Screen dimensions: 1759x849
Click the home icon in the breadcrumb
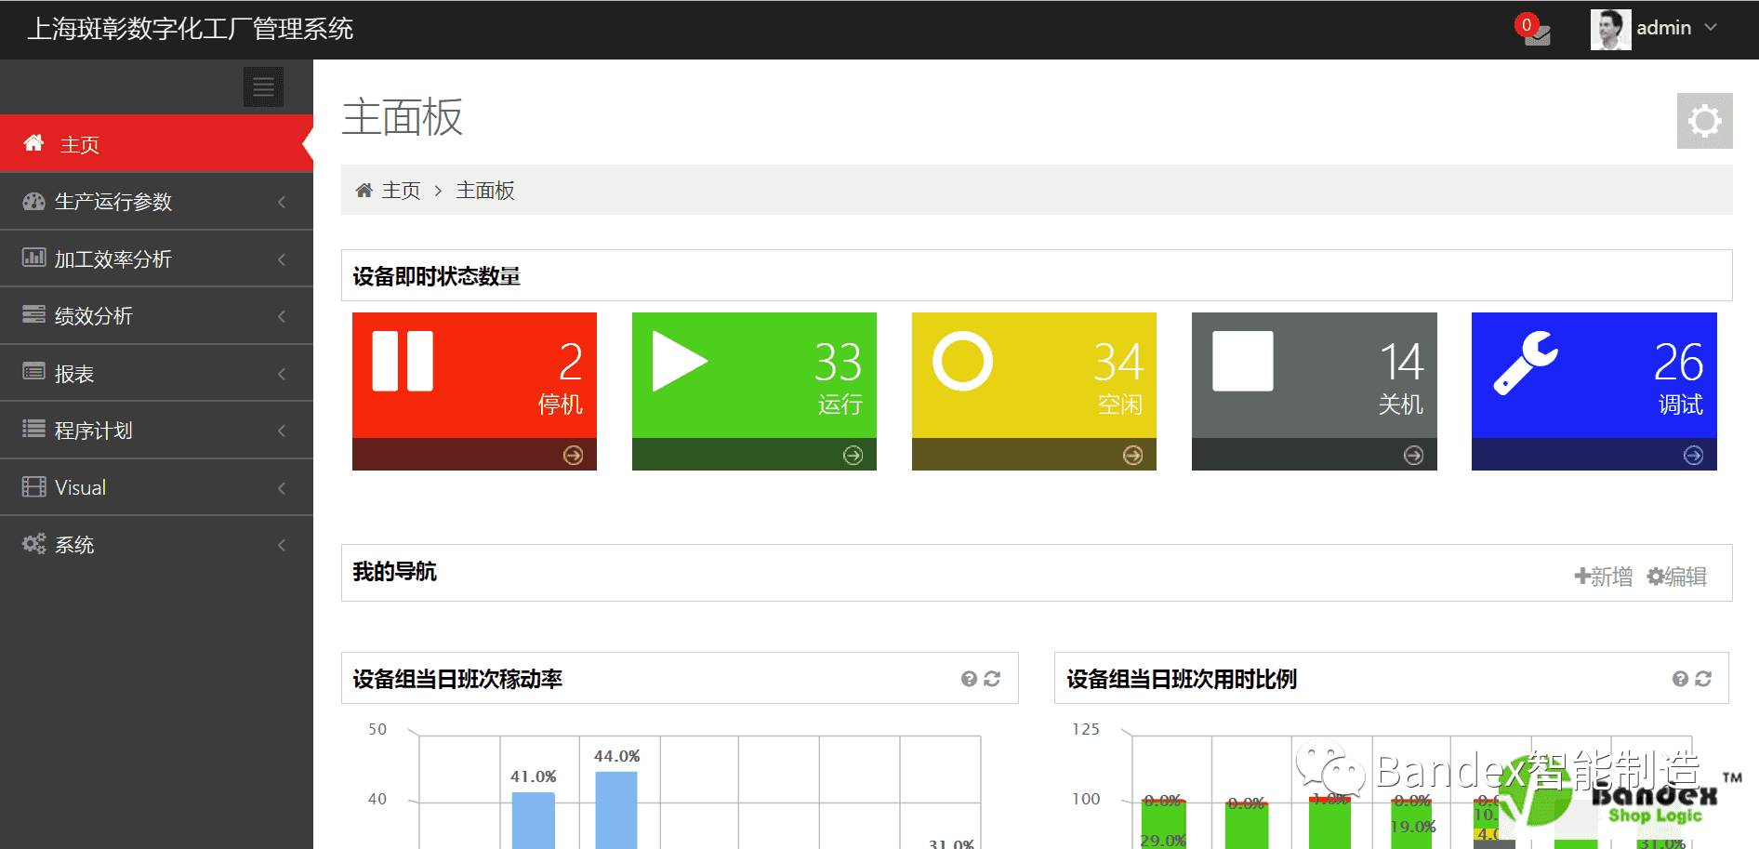tap(364, 191)
